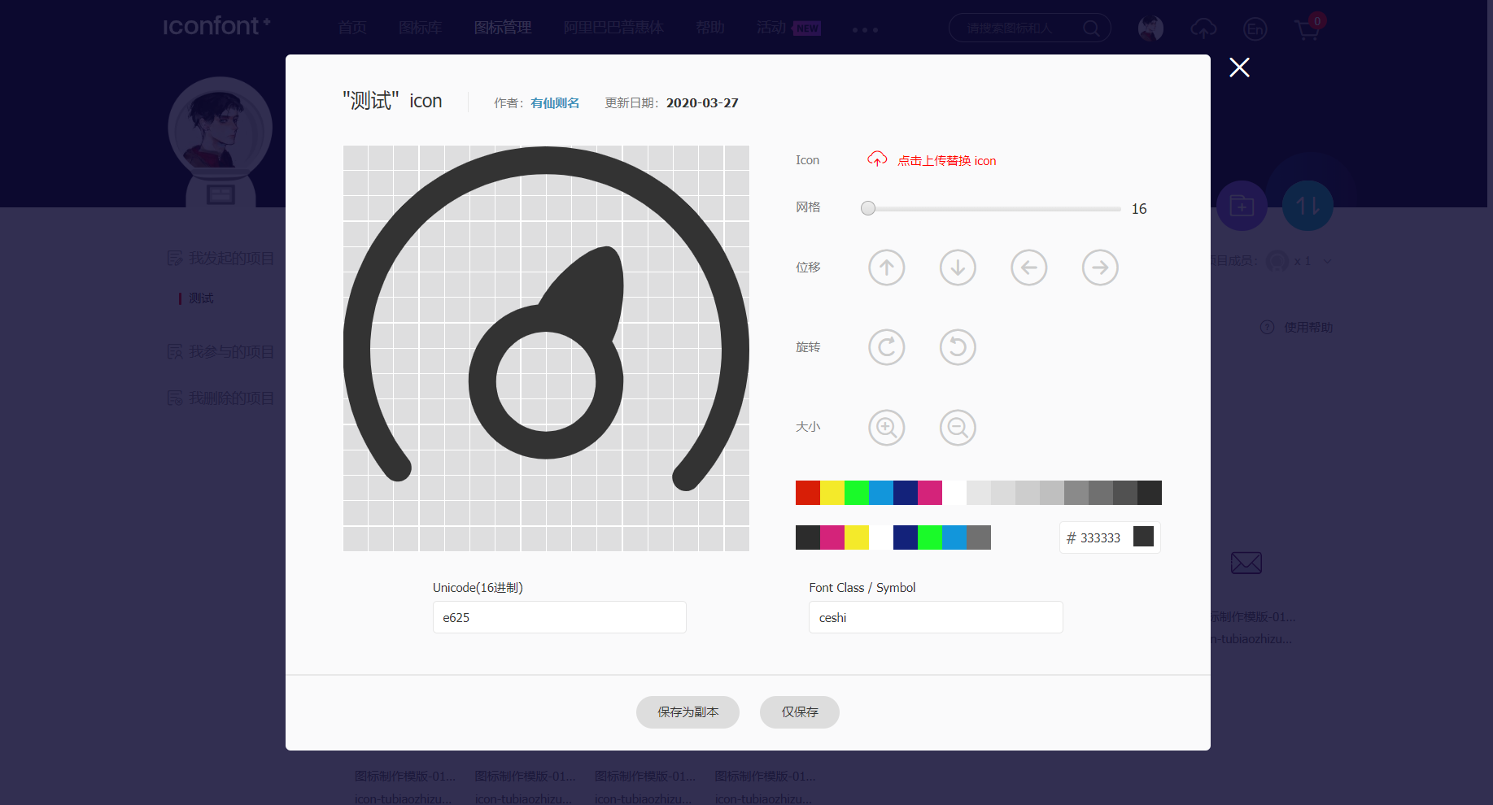The image size is (1493, 805).
Task: Click the 点击上传替换 icon link
Action: pyautogui.click(x=946, y=161)
